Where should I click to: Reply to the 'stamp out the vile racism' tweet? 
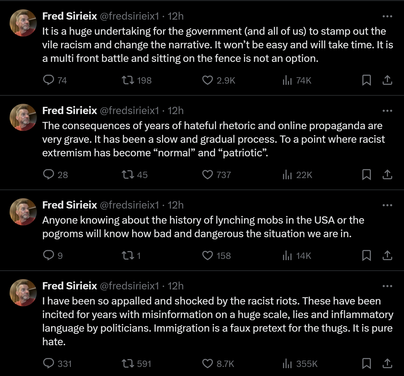coord(49,80)
